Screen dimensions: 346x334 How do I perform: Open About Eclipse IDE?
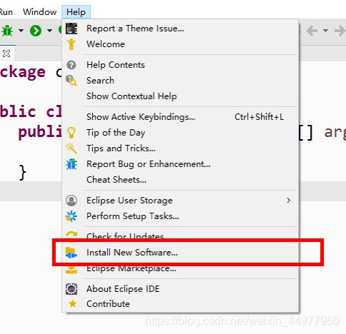coord(123,289)
